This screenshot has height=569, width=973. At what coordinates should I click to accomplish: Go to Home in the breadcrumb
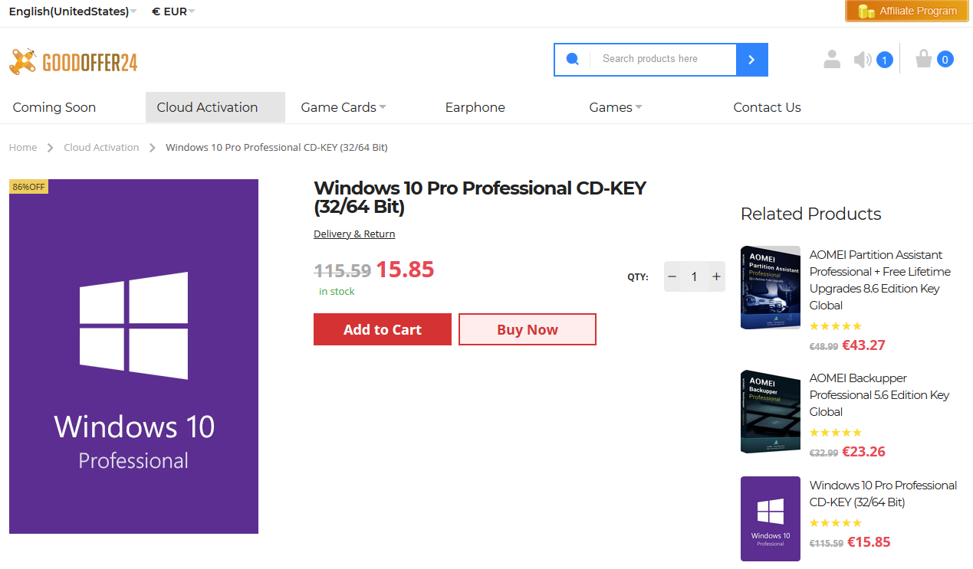23,147
